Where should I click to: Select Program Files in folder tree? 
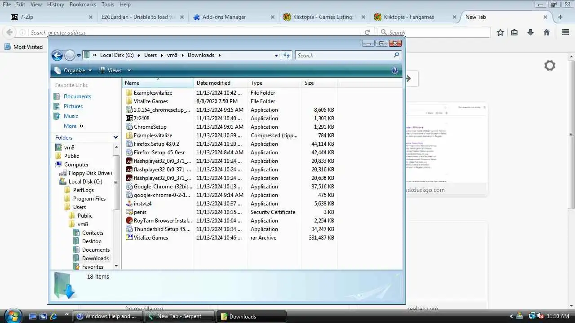[x=89, y=199]
